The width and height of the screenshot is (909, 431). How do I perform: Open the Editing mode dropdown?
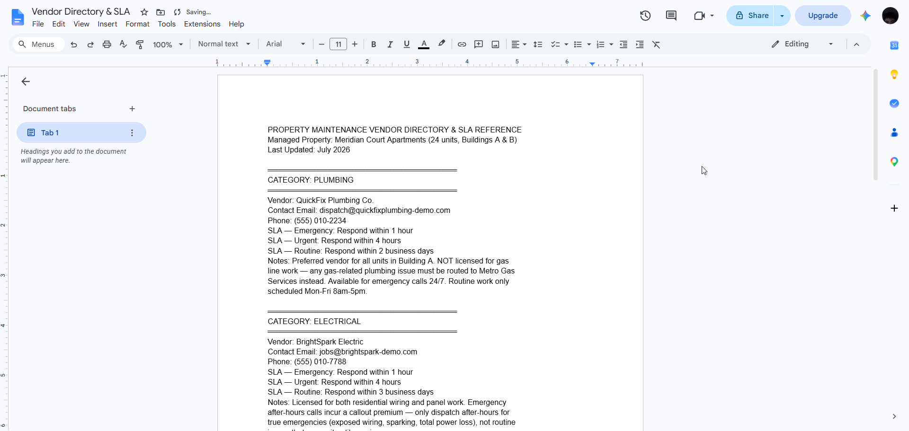tap(802, 44)
